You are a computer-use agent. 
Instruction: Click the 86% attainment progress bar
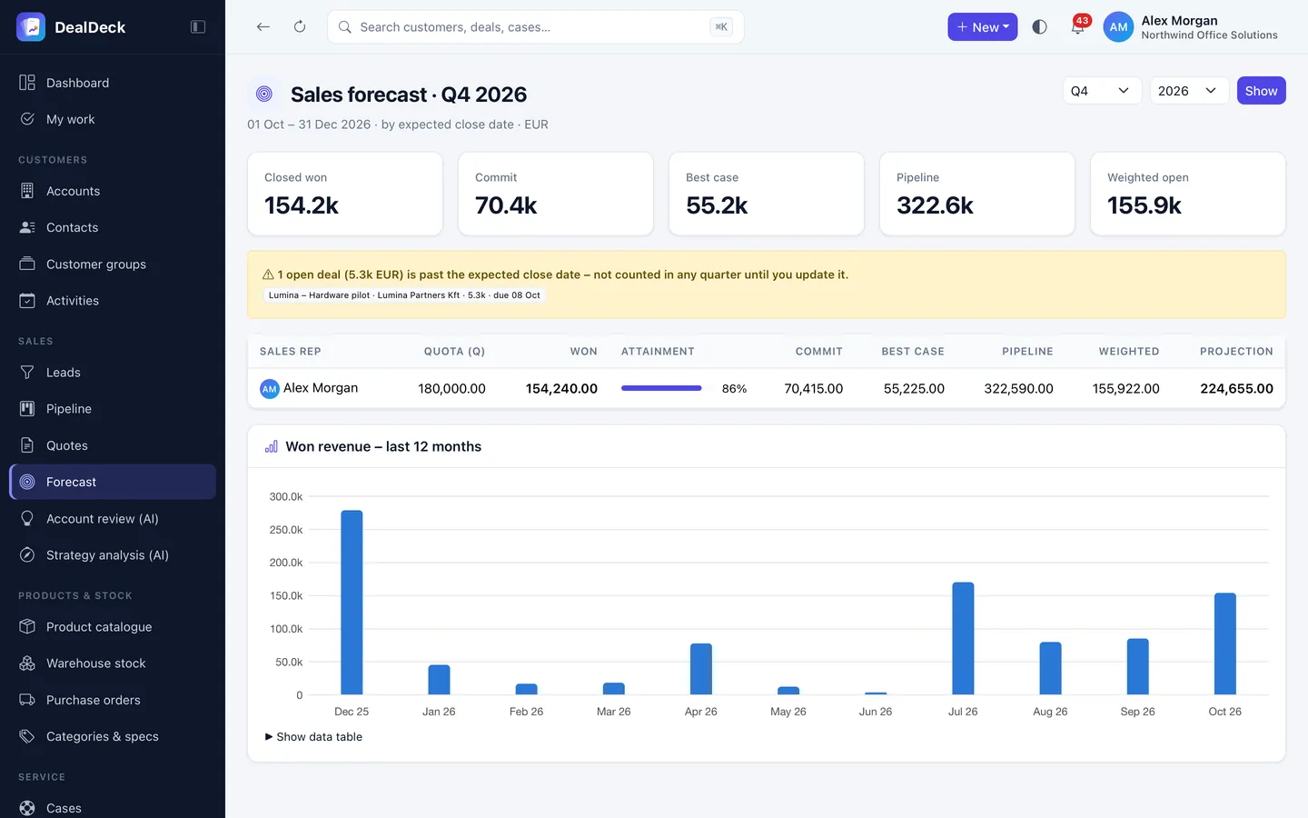click(661, 388)
